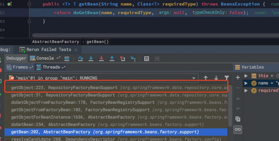The width and height of the screenshot is (279, 141).
Task: Click copy watches icon in Variables
Action: (x=238, y=119)
